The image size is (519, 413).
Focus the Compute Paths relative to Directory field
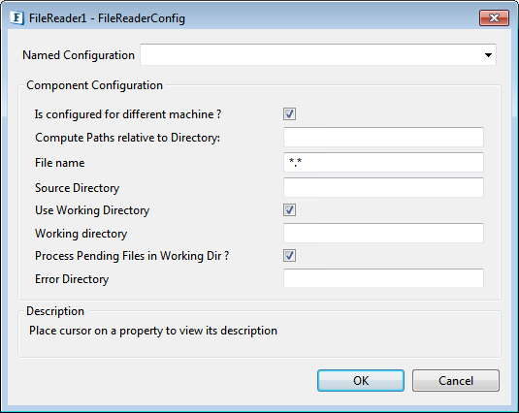click(383, 138)
